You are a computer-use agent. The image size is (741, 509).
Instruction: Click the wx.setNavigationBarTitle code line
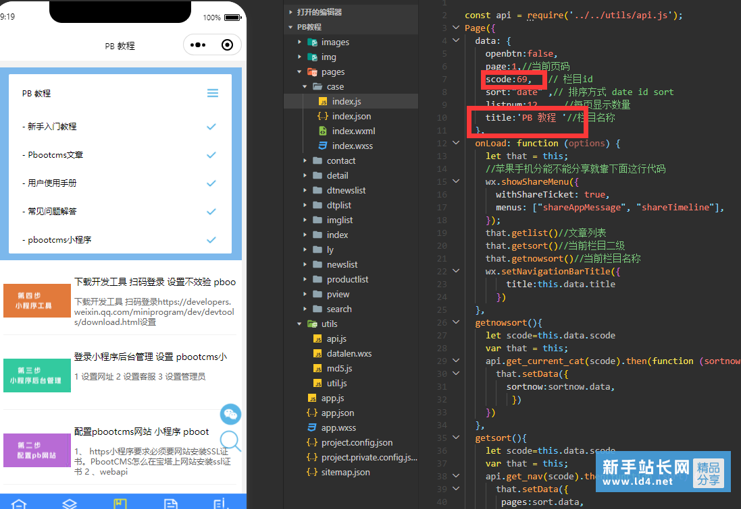click(553, 271)
